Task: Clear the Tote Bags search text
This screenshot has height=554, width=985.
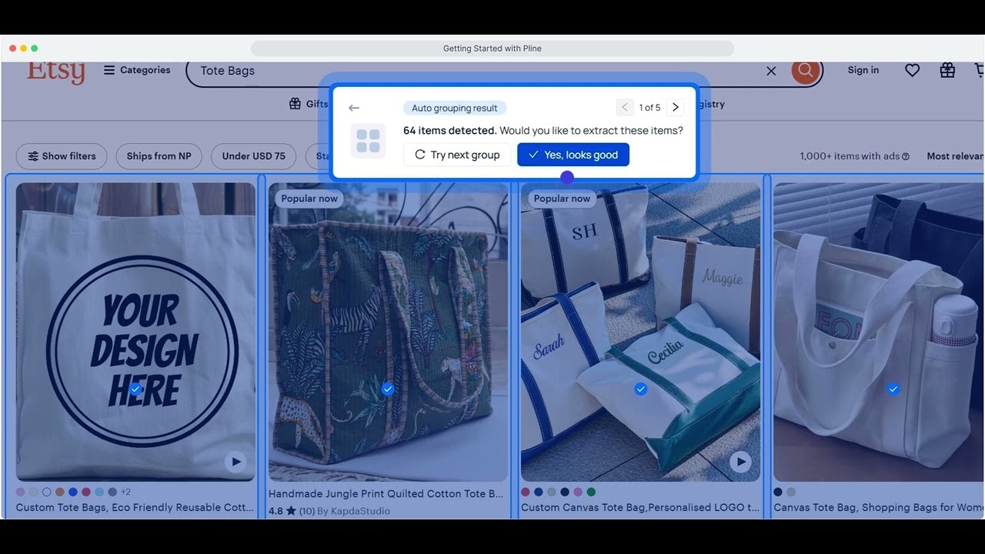Action: pyautogui.click(x=771, y=71)
